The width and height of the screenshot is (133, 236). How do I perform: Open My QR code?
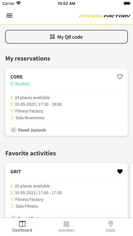tap(66, 37)
